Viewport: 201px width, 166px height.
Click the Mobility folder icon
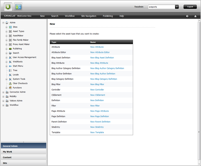tap(7, 97)
